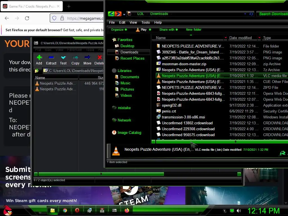Open Chrome from the taskbar
This screenshot has height=216, width=288.
pyautogui.click(x=65, y=210)
